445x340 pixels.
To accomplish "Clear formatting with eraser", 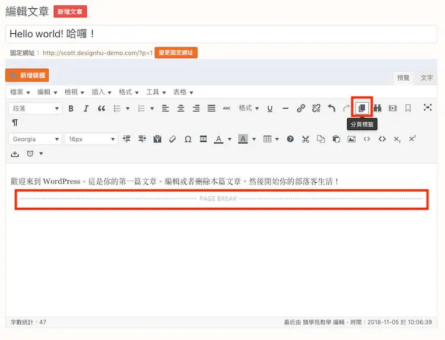I will point(173,139).
